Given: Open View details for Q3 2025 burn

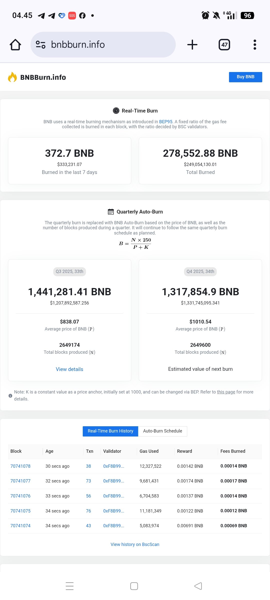Looking at the screenshot, I should (69, 369).
